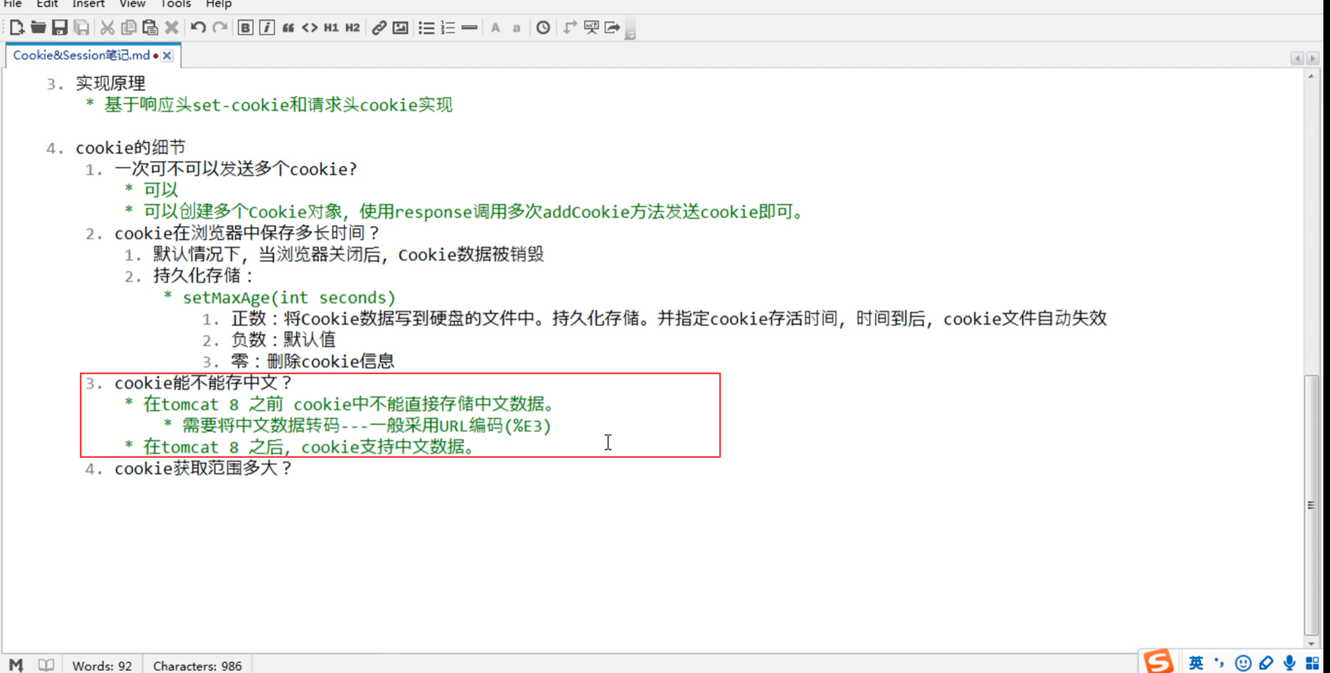Insert a horizontal rule line

pyautogui.click(x=469, y=28)
